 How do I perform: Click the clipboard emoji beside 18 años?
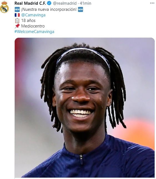(x=17, y=21)
